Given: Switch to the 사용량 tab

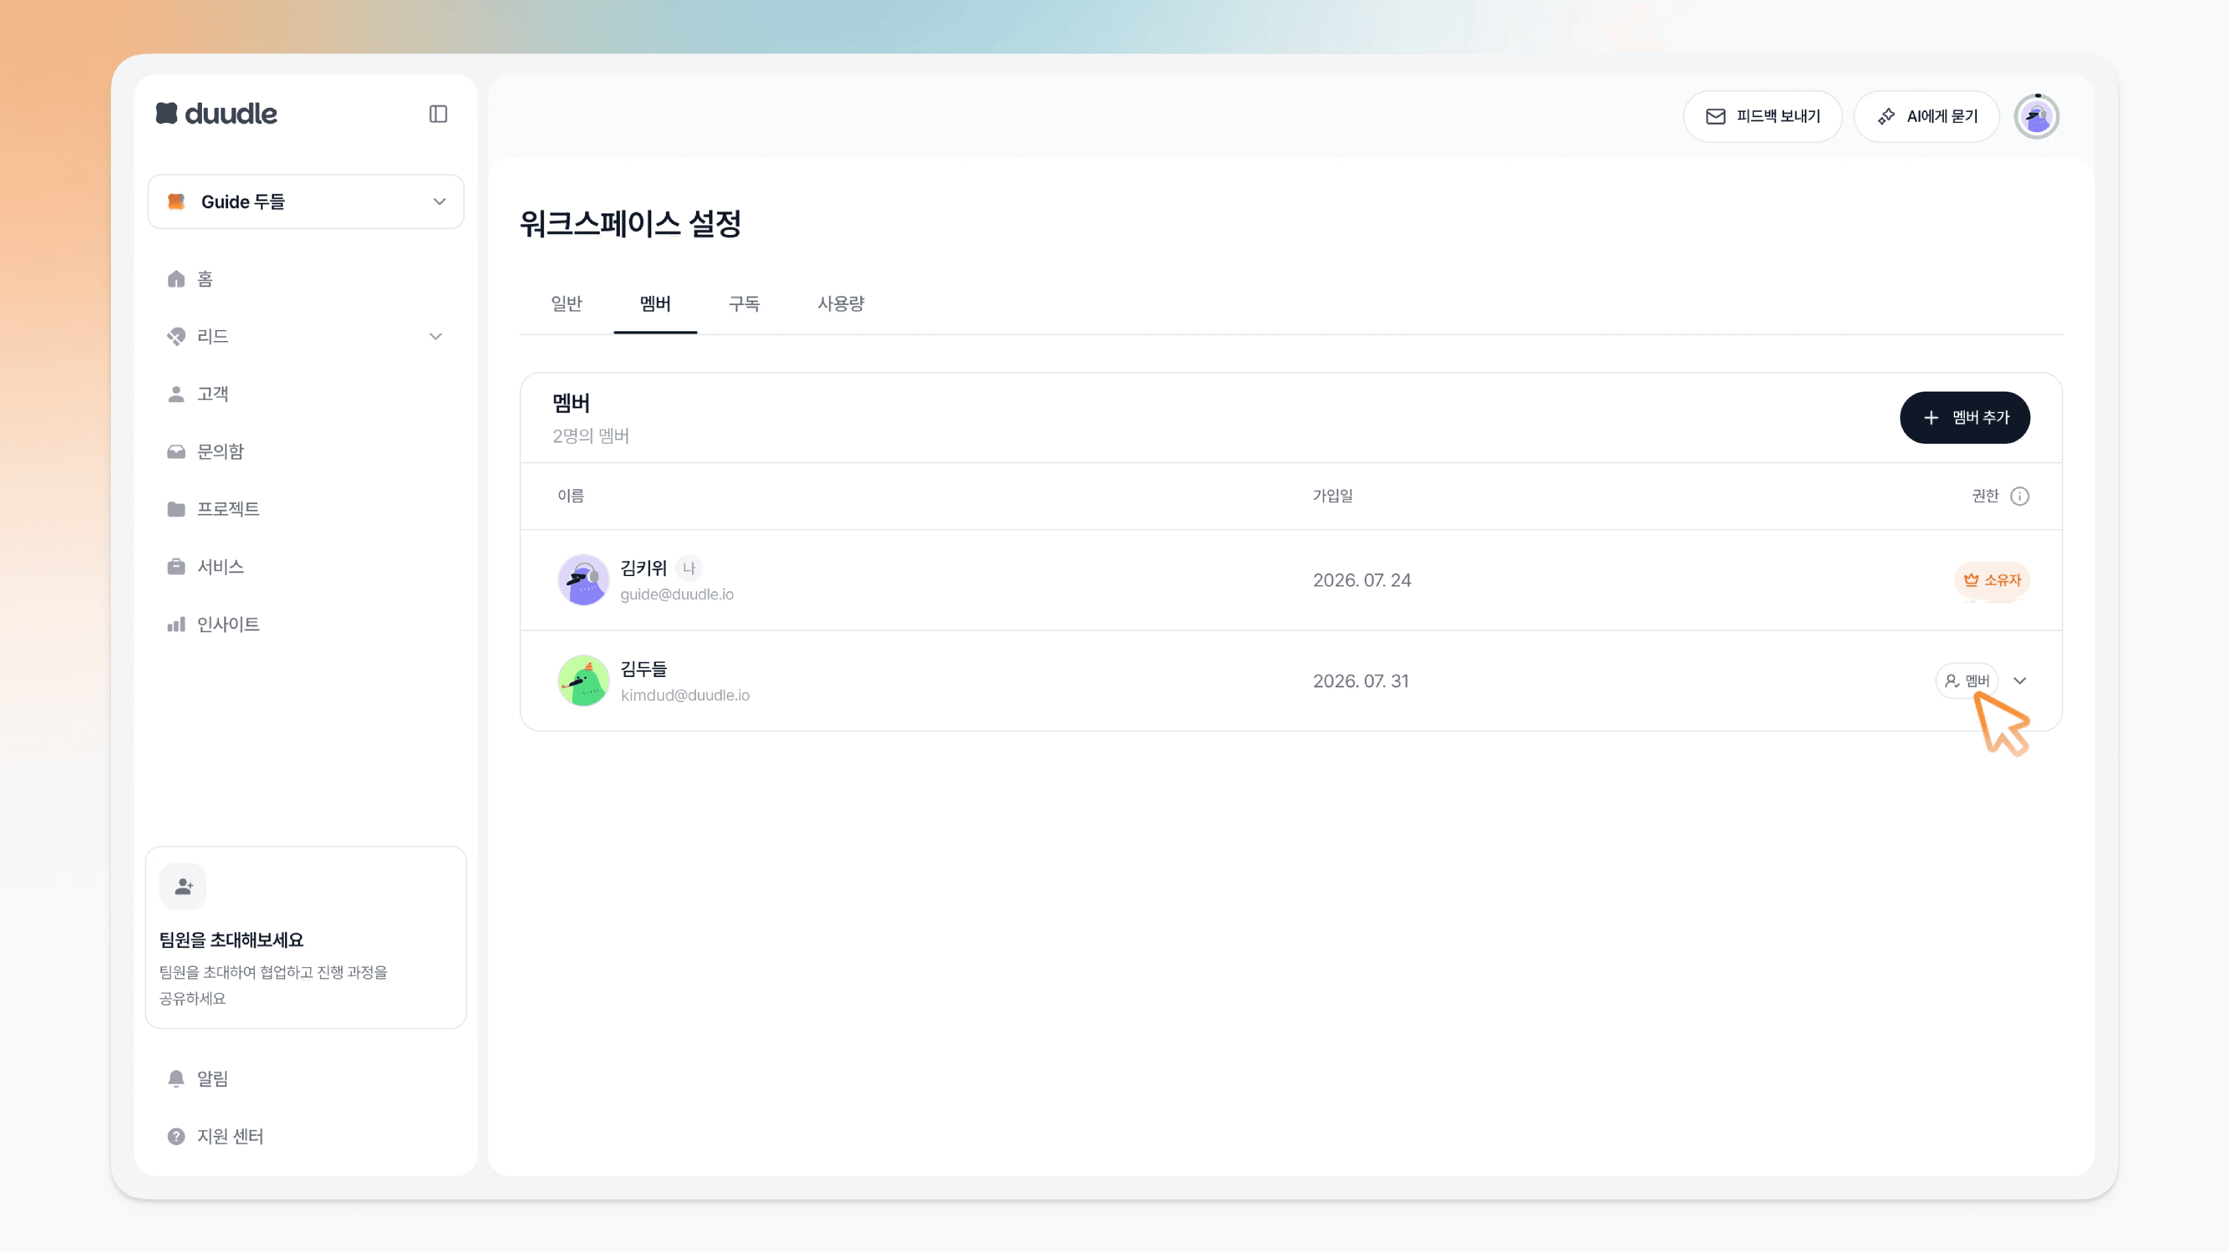Looking at the screenshot, I should 841,303.
